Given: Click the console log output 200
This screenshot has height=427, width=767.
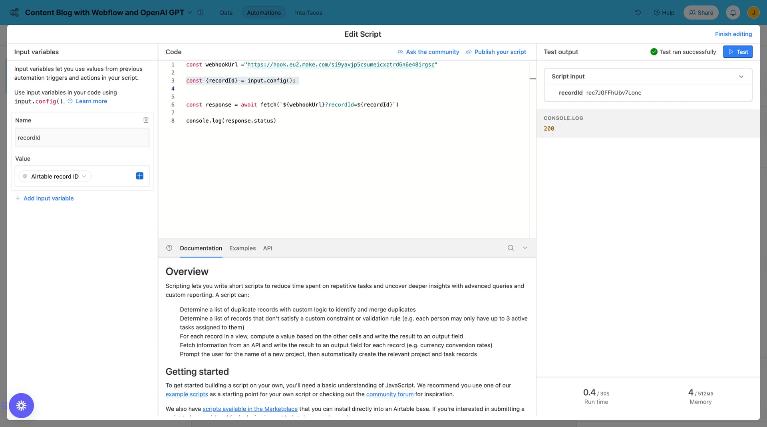Looking at the screenshot, I should [x=549, y=129].
